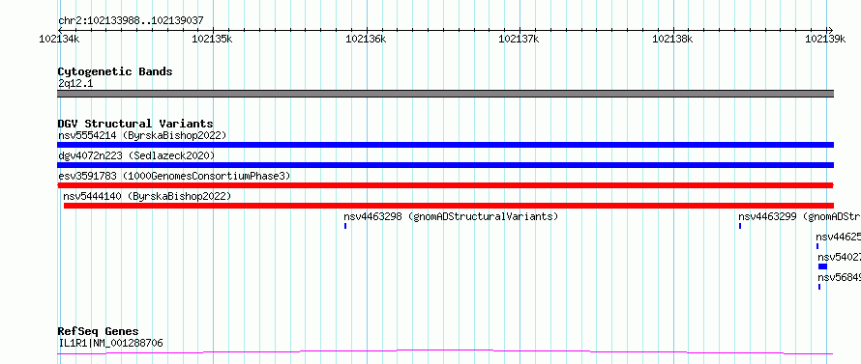Select the small blue nsv4463298 variant marker
Image resolution: width=861 pixels, height=364 pixels.
[345, 226]
